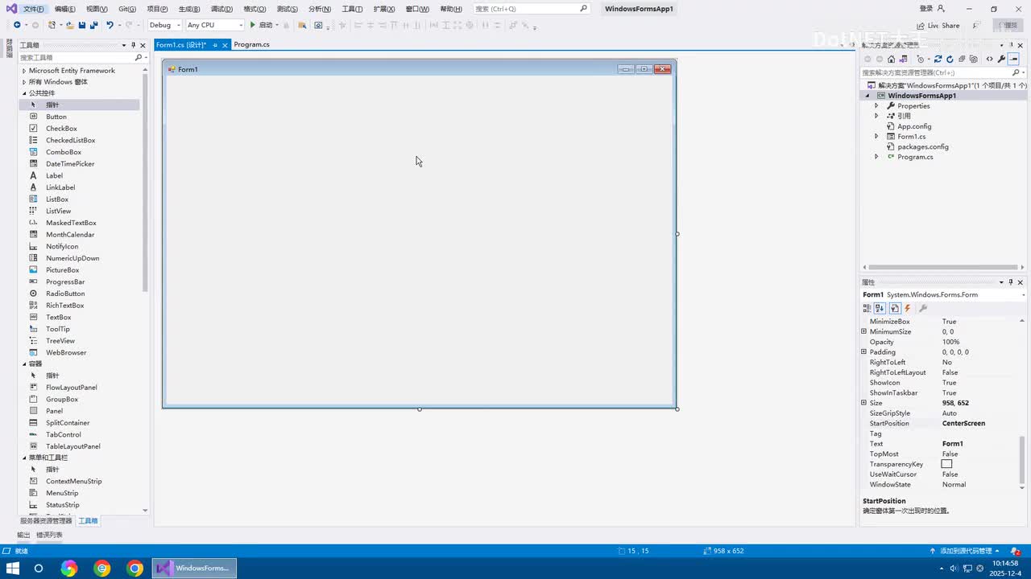Pick the Label control from the toolbox
1031x579 pixels.
pyautogui.click(x=54, y=175)
